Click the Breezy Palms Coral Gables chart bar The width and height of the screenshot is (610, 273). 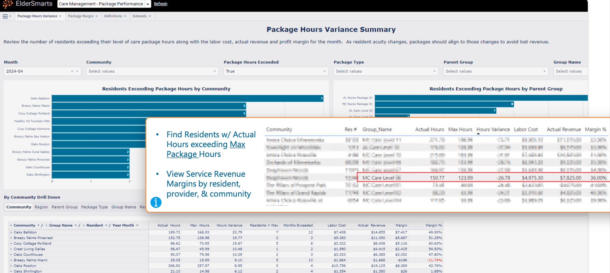point(91,152)
